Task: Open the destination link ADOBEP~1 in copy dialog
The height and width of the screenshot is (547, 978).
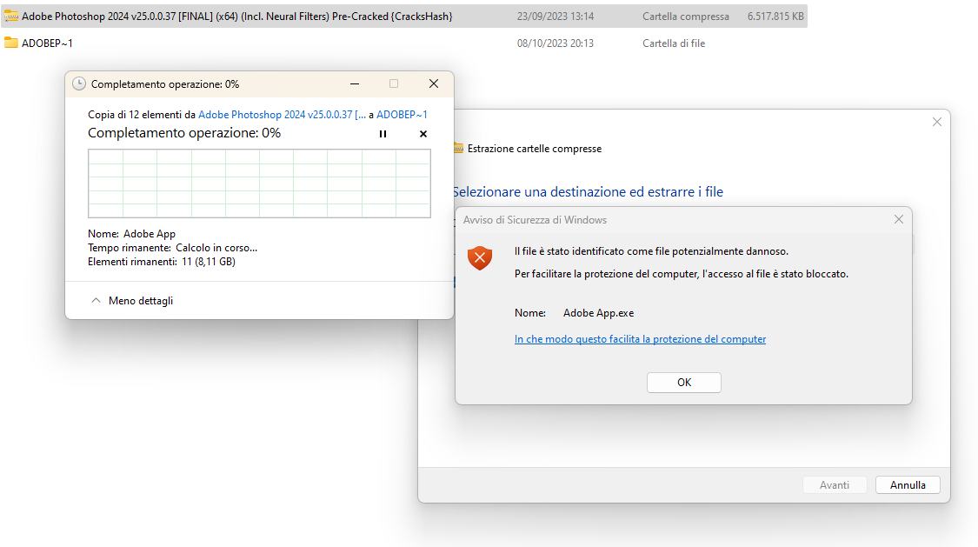Action: click(402, 115)
